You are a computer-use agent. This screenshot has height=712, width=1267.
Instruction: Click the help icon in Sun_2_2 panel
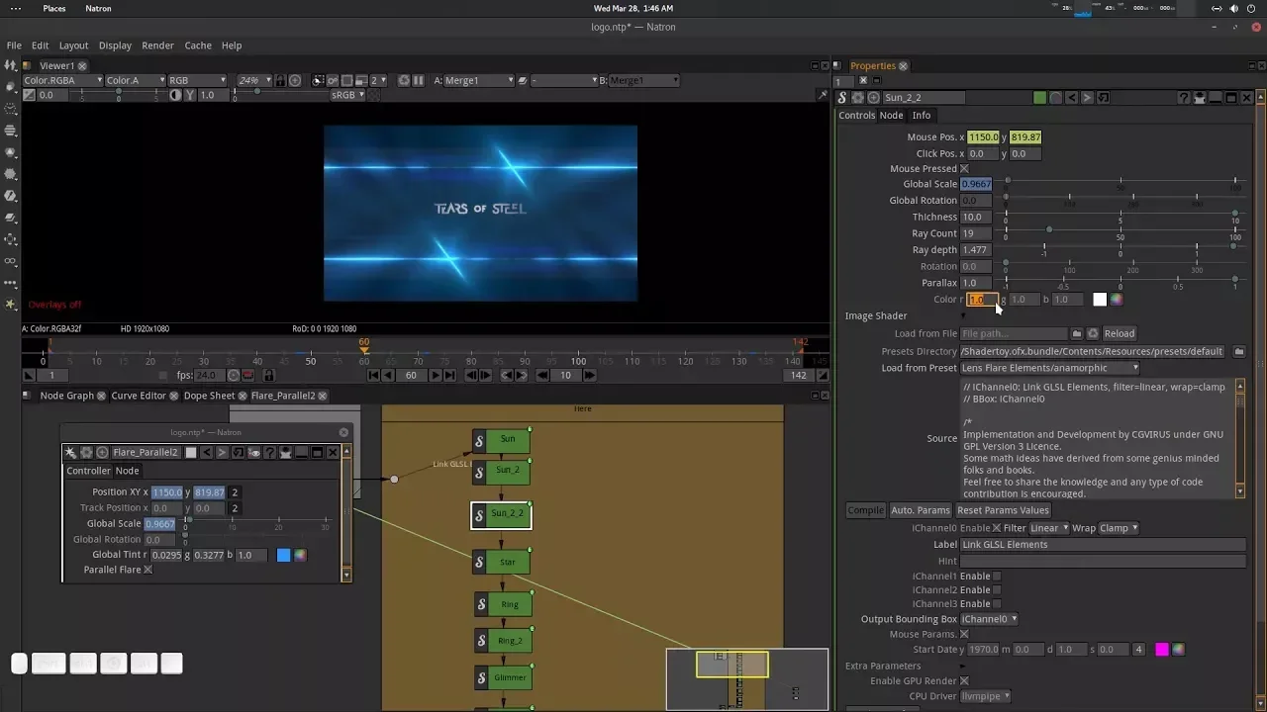(1184, 98)
